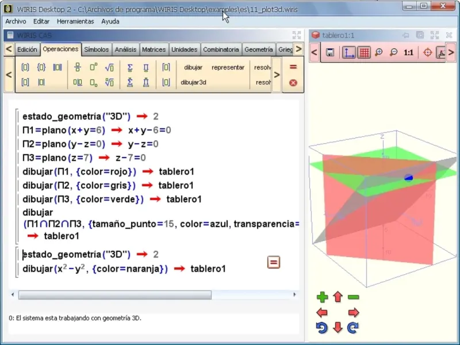Insert the nth root template

pyautogui.click(x=109, y=82)
